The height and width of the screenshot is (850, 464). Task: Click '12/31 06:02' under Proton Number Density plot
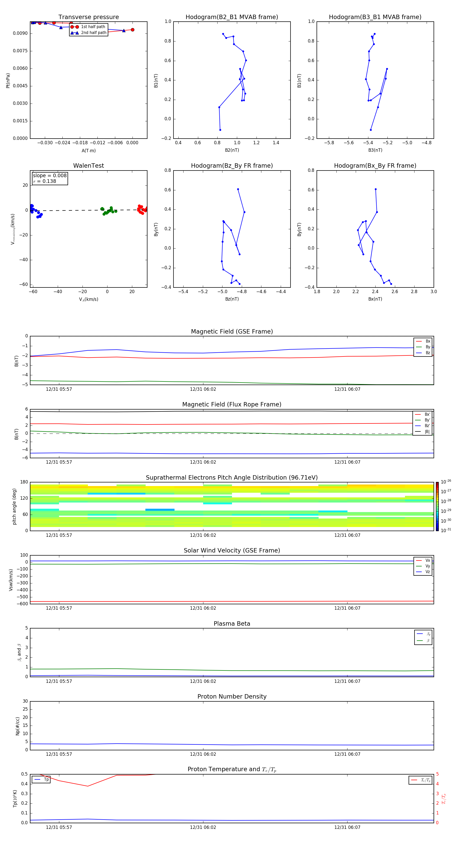[203, 754]
